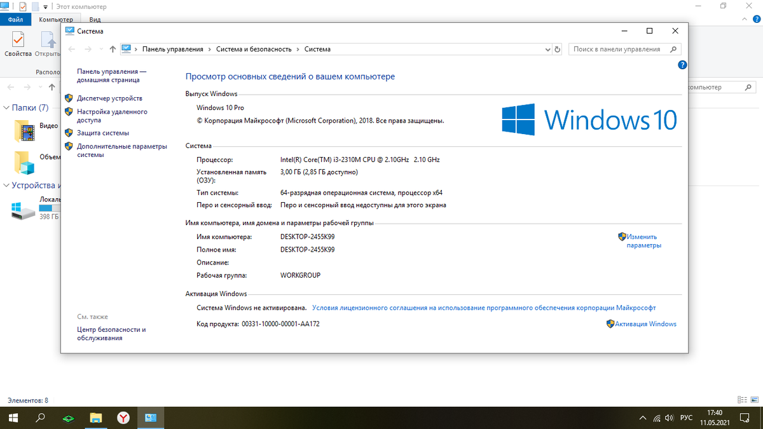
Task: Open taskbar search magnifier
Action: pyautogui.click(x=40, y=418)
